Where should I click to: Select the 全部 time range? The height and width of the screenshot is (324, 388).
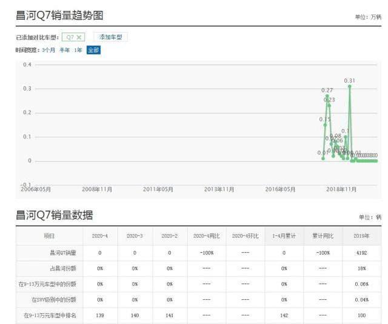click(x=93, y=50)
